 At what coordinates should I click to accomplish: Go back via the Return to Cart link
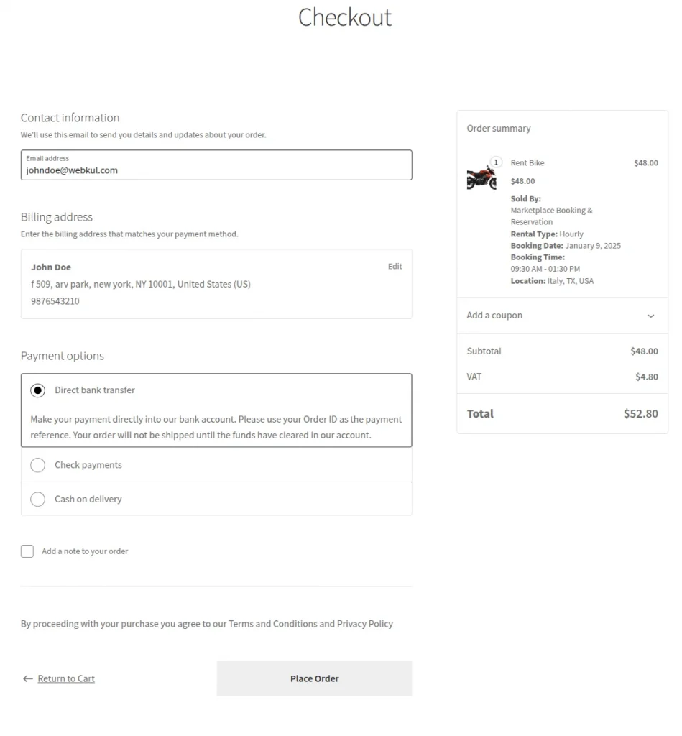coord(66,678)
